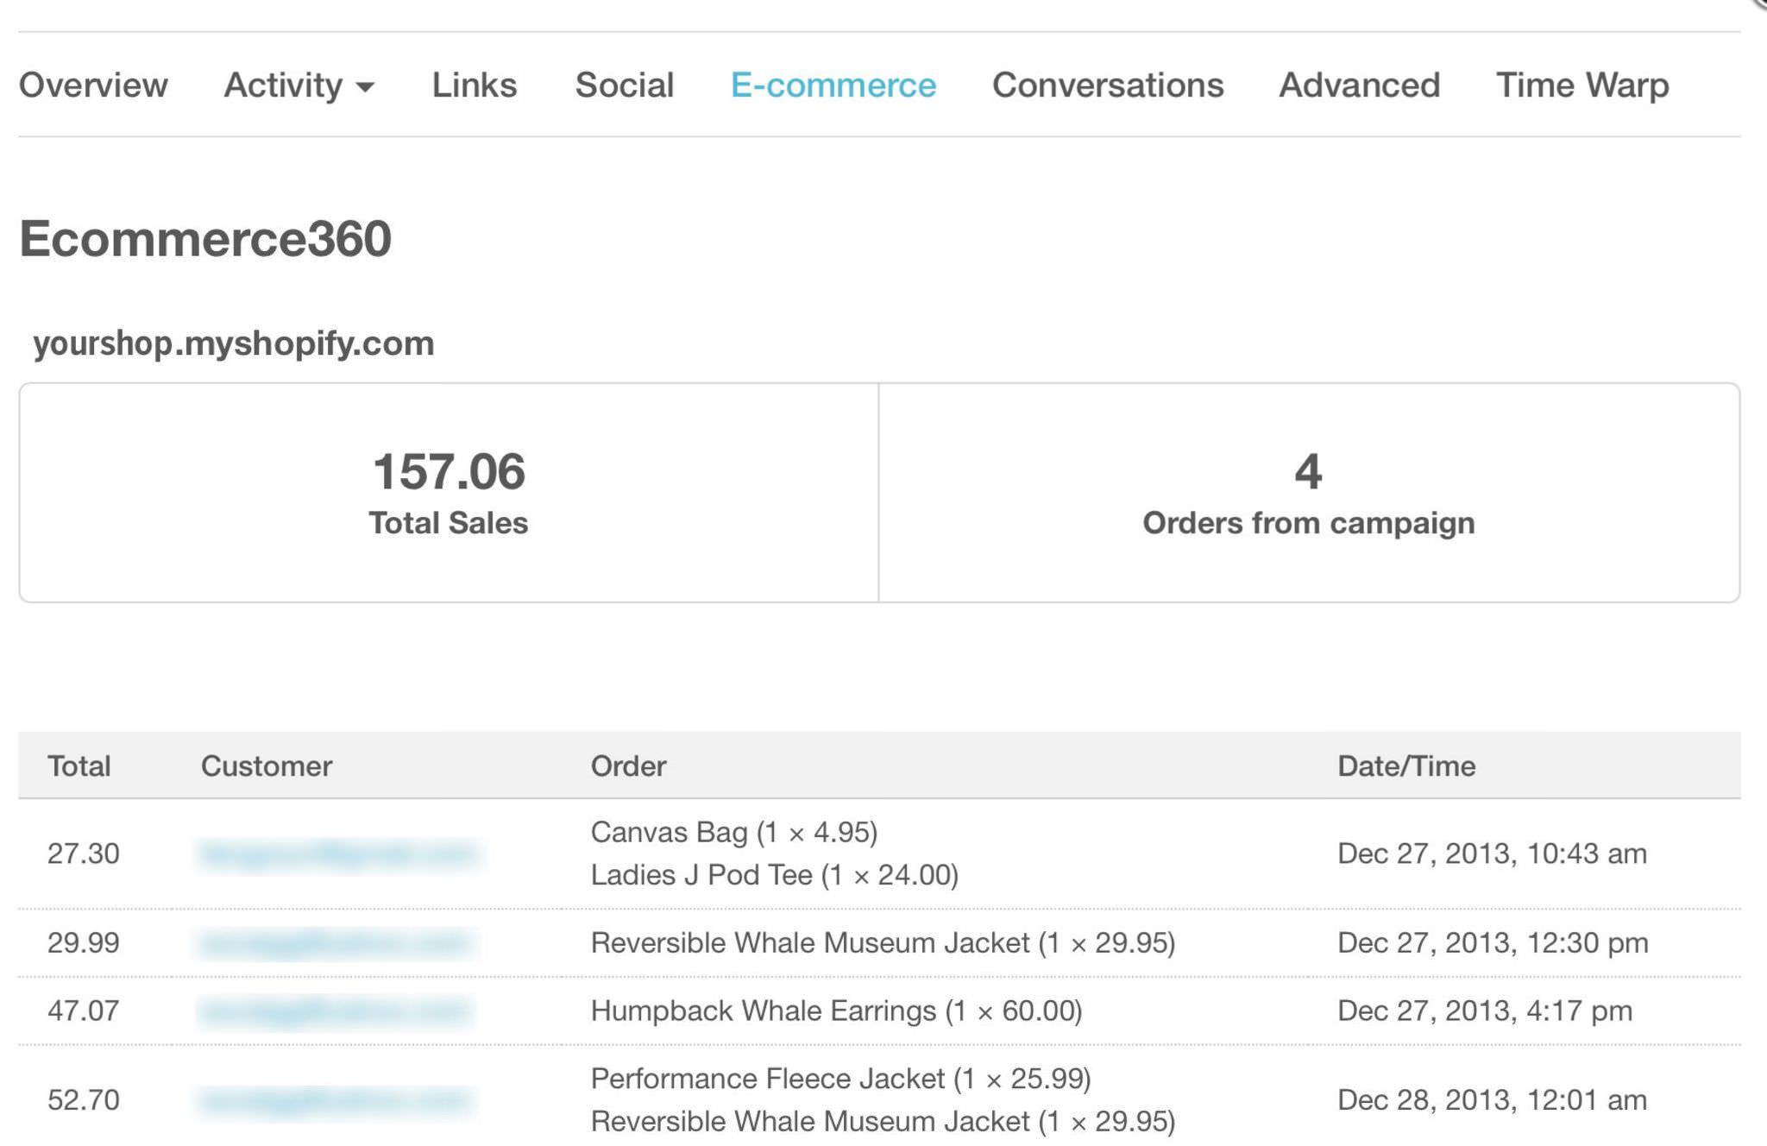Click the Orders from campaign stat box
Image resolution: width=1767 pixels, height=1146 pixels.
tap(1308, 492)
